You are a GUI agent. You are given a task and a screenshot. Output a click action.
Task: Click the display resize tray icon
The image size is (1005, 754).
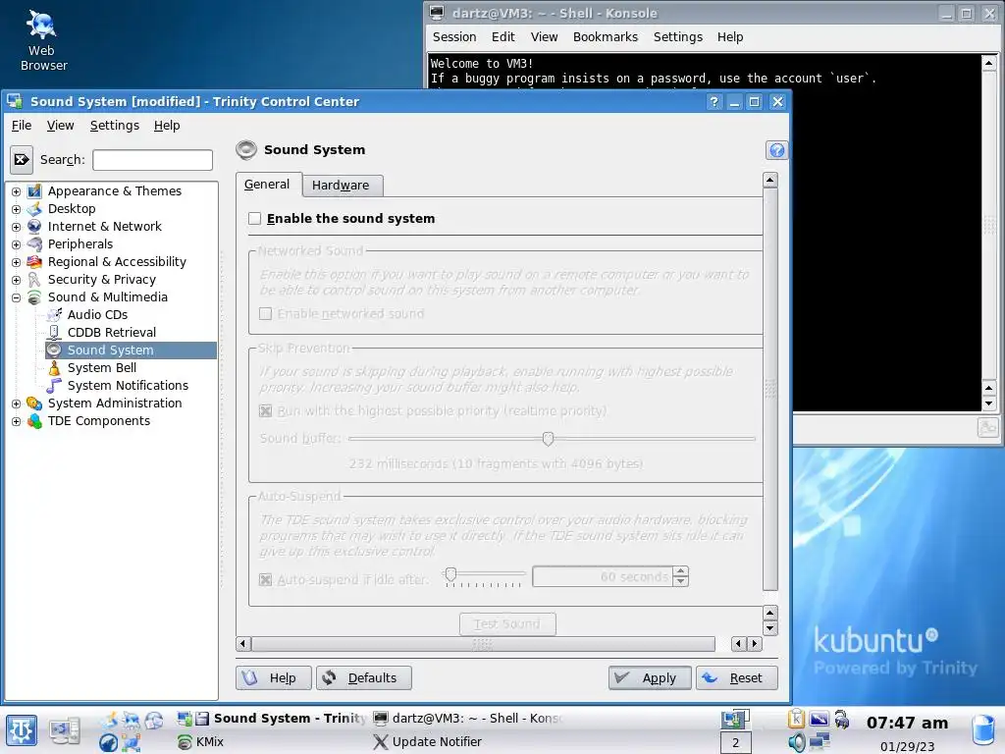coord(820,719)
